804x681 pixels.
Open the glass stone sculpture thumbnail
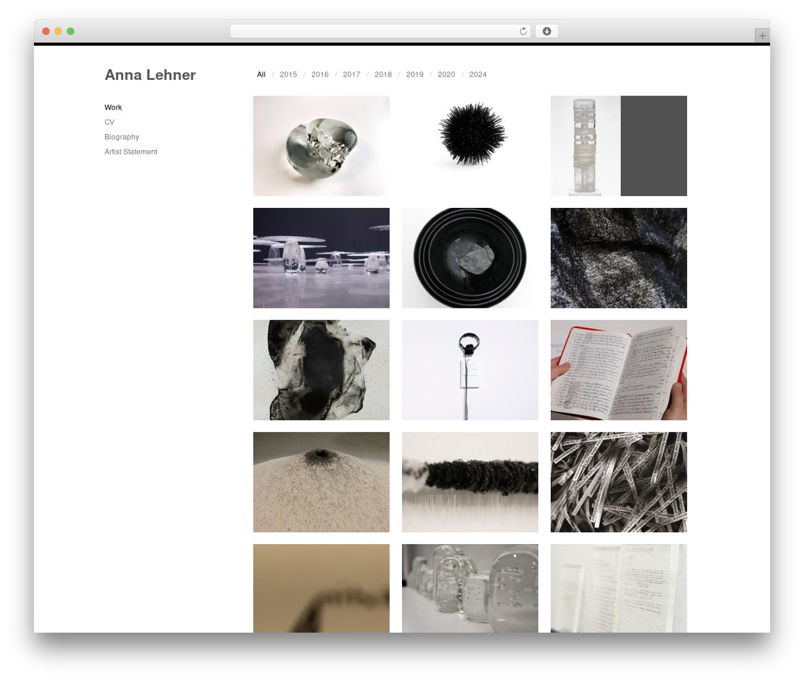pos(321,146)
